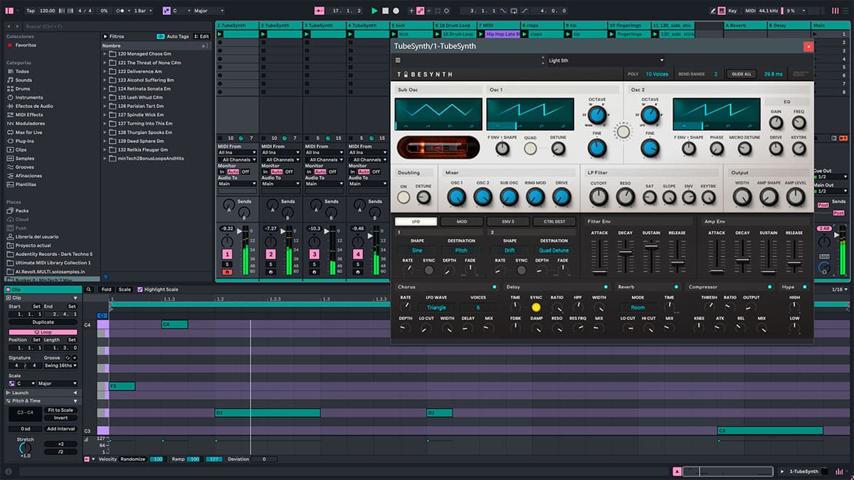Click the Compressor THRESH knob
This screenshot has height=480, width=854.
(x=710, y=306)
